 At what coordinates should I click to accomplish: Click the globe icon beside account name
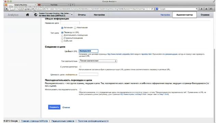pyautogui.click(x=36, y=15)
